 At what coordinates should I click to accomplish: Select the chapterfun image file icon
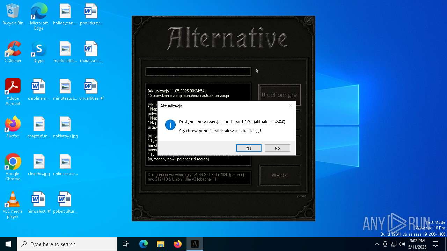coord(39,128)
